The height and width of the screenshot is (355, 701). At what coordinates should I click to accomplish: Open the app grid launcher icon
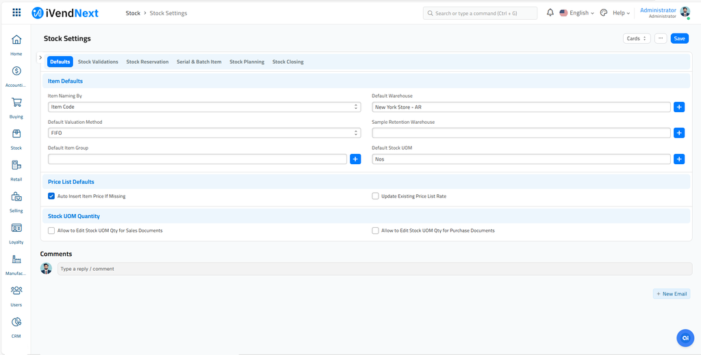tap(16, 13)
